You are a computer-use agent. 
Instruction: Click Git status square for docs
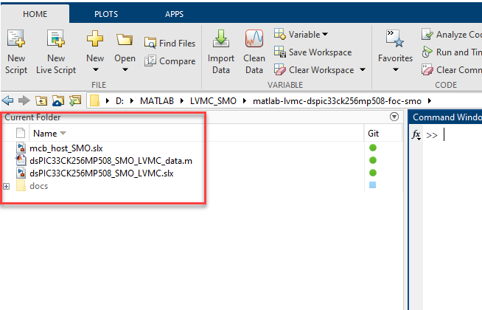[x=373, y=185]
